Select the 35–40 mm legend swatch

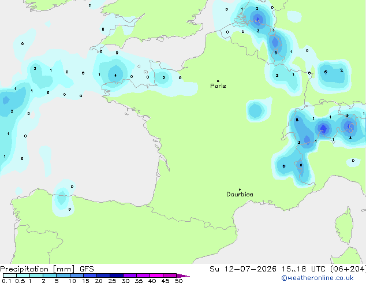[x=143, y=275]
